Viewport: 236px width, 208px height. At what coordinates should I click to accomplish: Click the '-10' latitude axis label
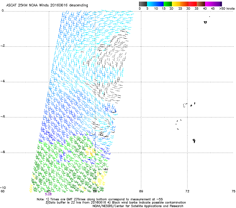[3, 188]
